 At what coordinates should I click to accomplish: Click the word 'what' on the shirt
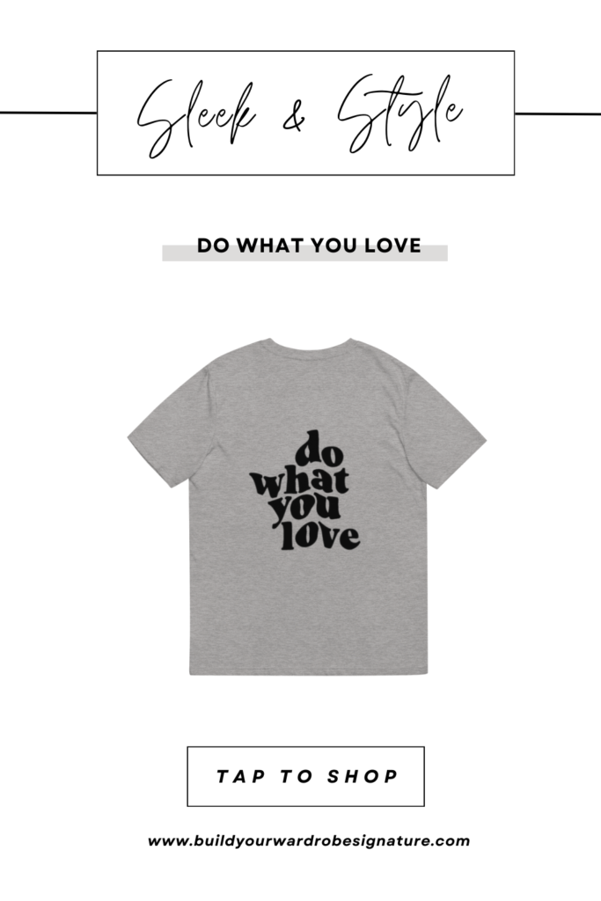coord(299,484)
